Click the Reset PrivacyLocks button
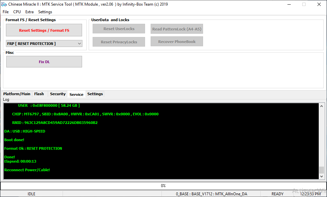The height and width of the screenshot is (197, 327). [x=119, y=42]
